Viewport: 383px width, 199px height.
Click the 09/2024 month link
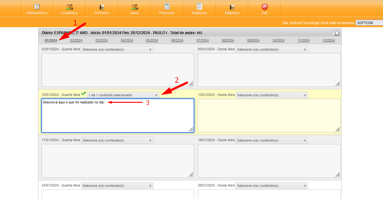tap(253, 41)
